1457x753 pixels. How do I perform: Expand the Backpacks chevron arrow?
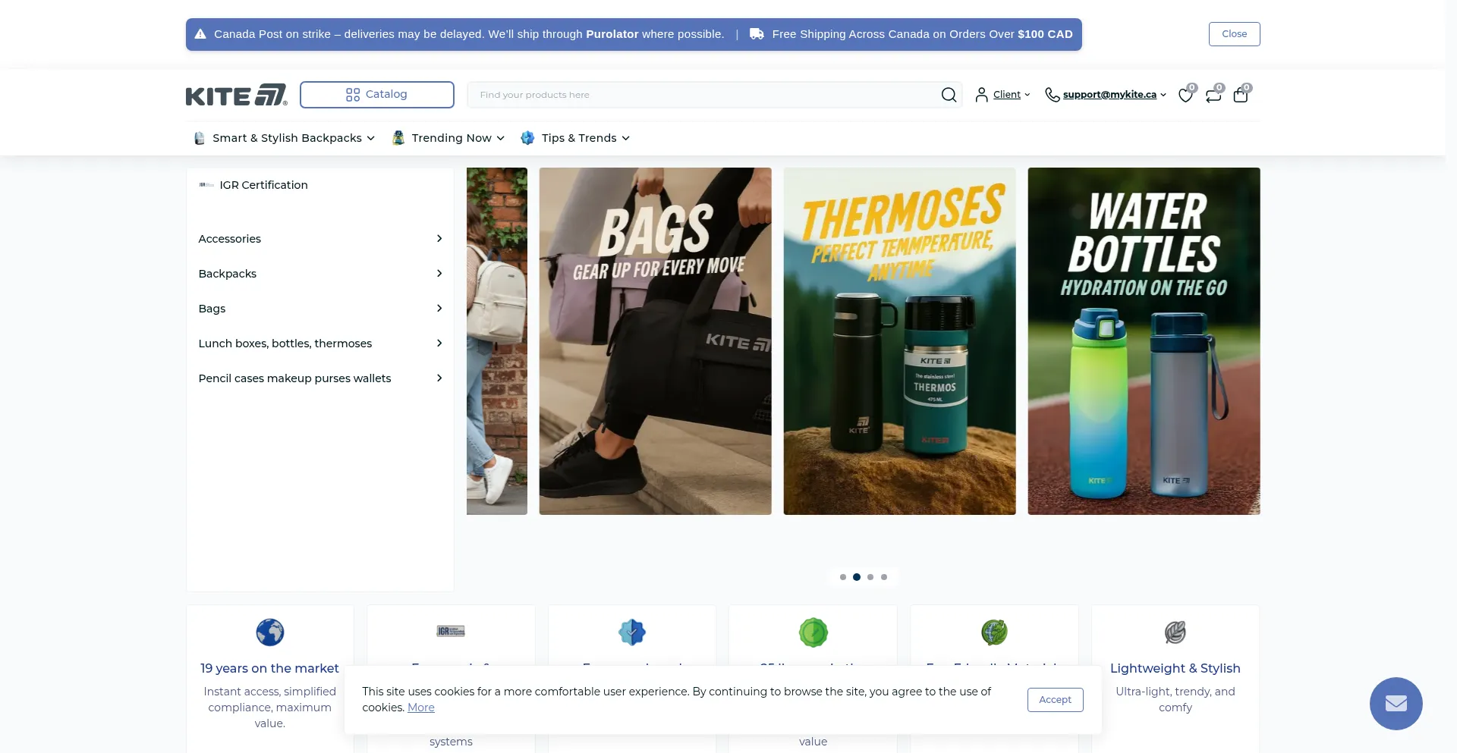[439, 274]
